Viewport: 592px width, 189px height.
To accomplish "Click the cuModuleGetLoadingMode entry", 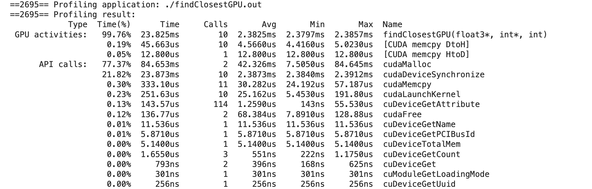I will 436,174.
